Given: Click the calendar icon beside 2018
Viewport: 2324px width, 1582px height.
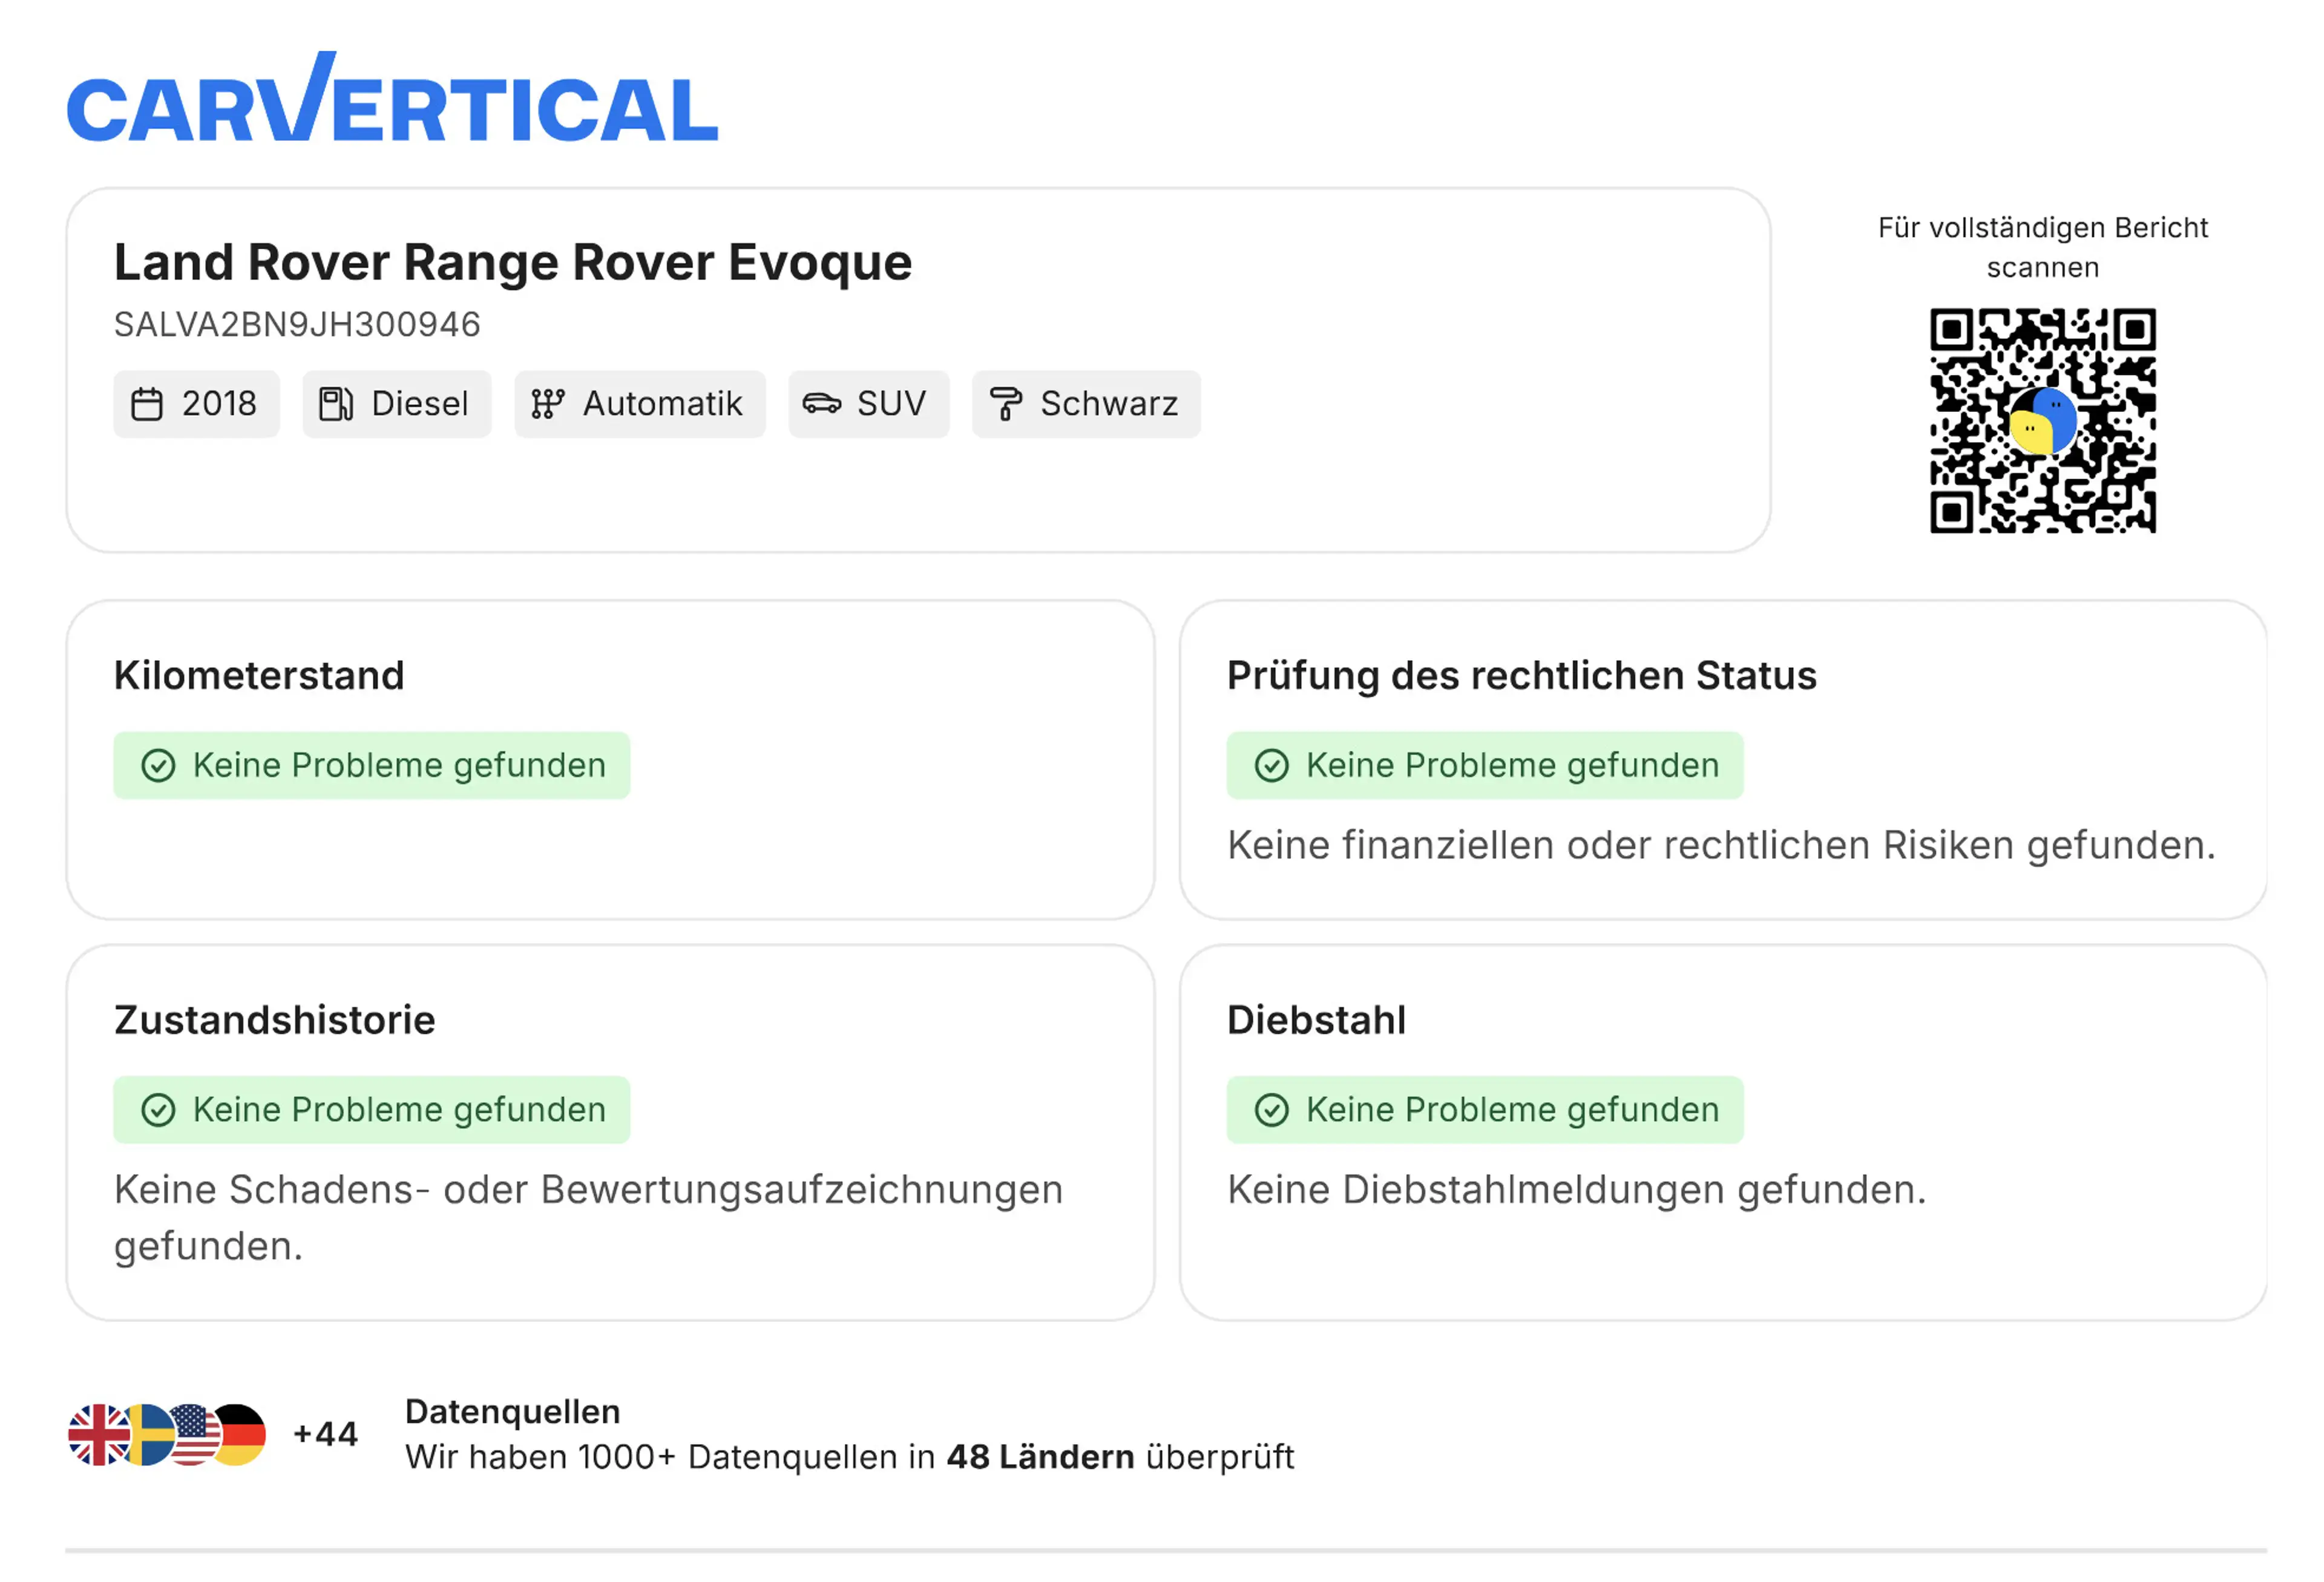Looking at the screenshot, I should pyautogui.click(x=147, y=404).
